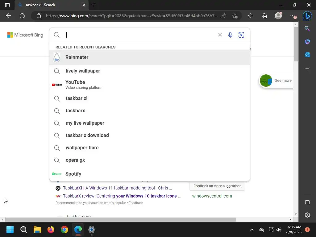This screenshot has height=237, width=316.
Task: Open Bing Chat sidebar button
Action: [307, 16]
